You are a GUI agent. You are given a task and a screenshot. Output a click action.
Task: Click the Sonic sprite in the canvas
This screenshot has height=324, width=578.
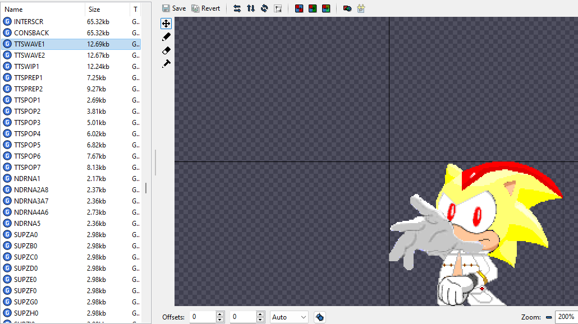475,233
